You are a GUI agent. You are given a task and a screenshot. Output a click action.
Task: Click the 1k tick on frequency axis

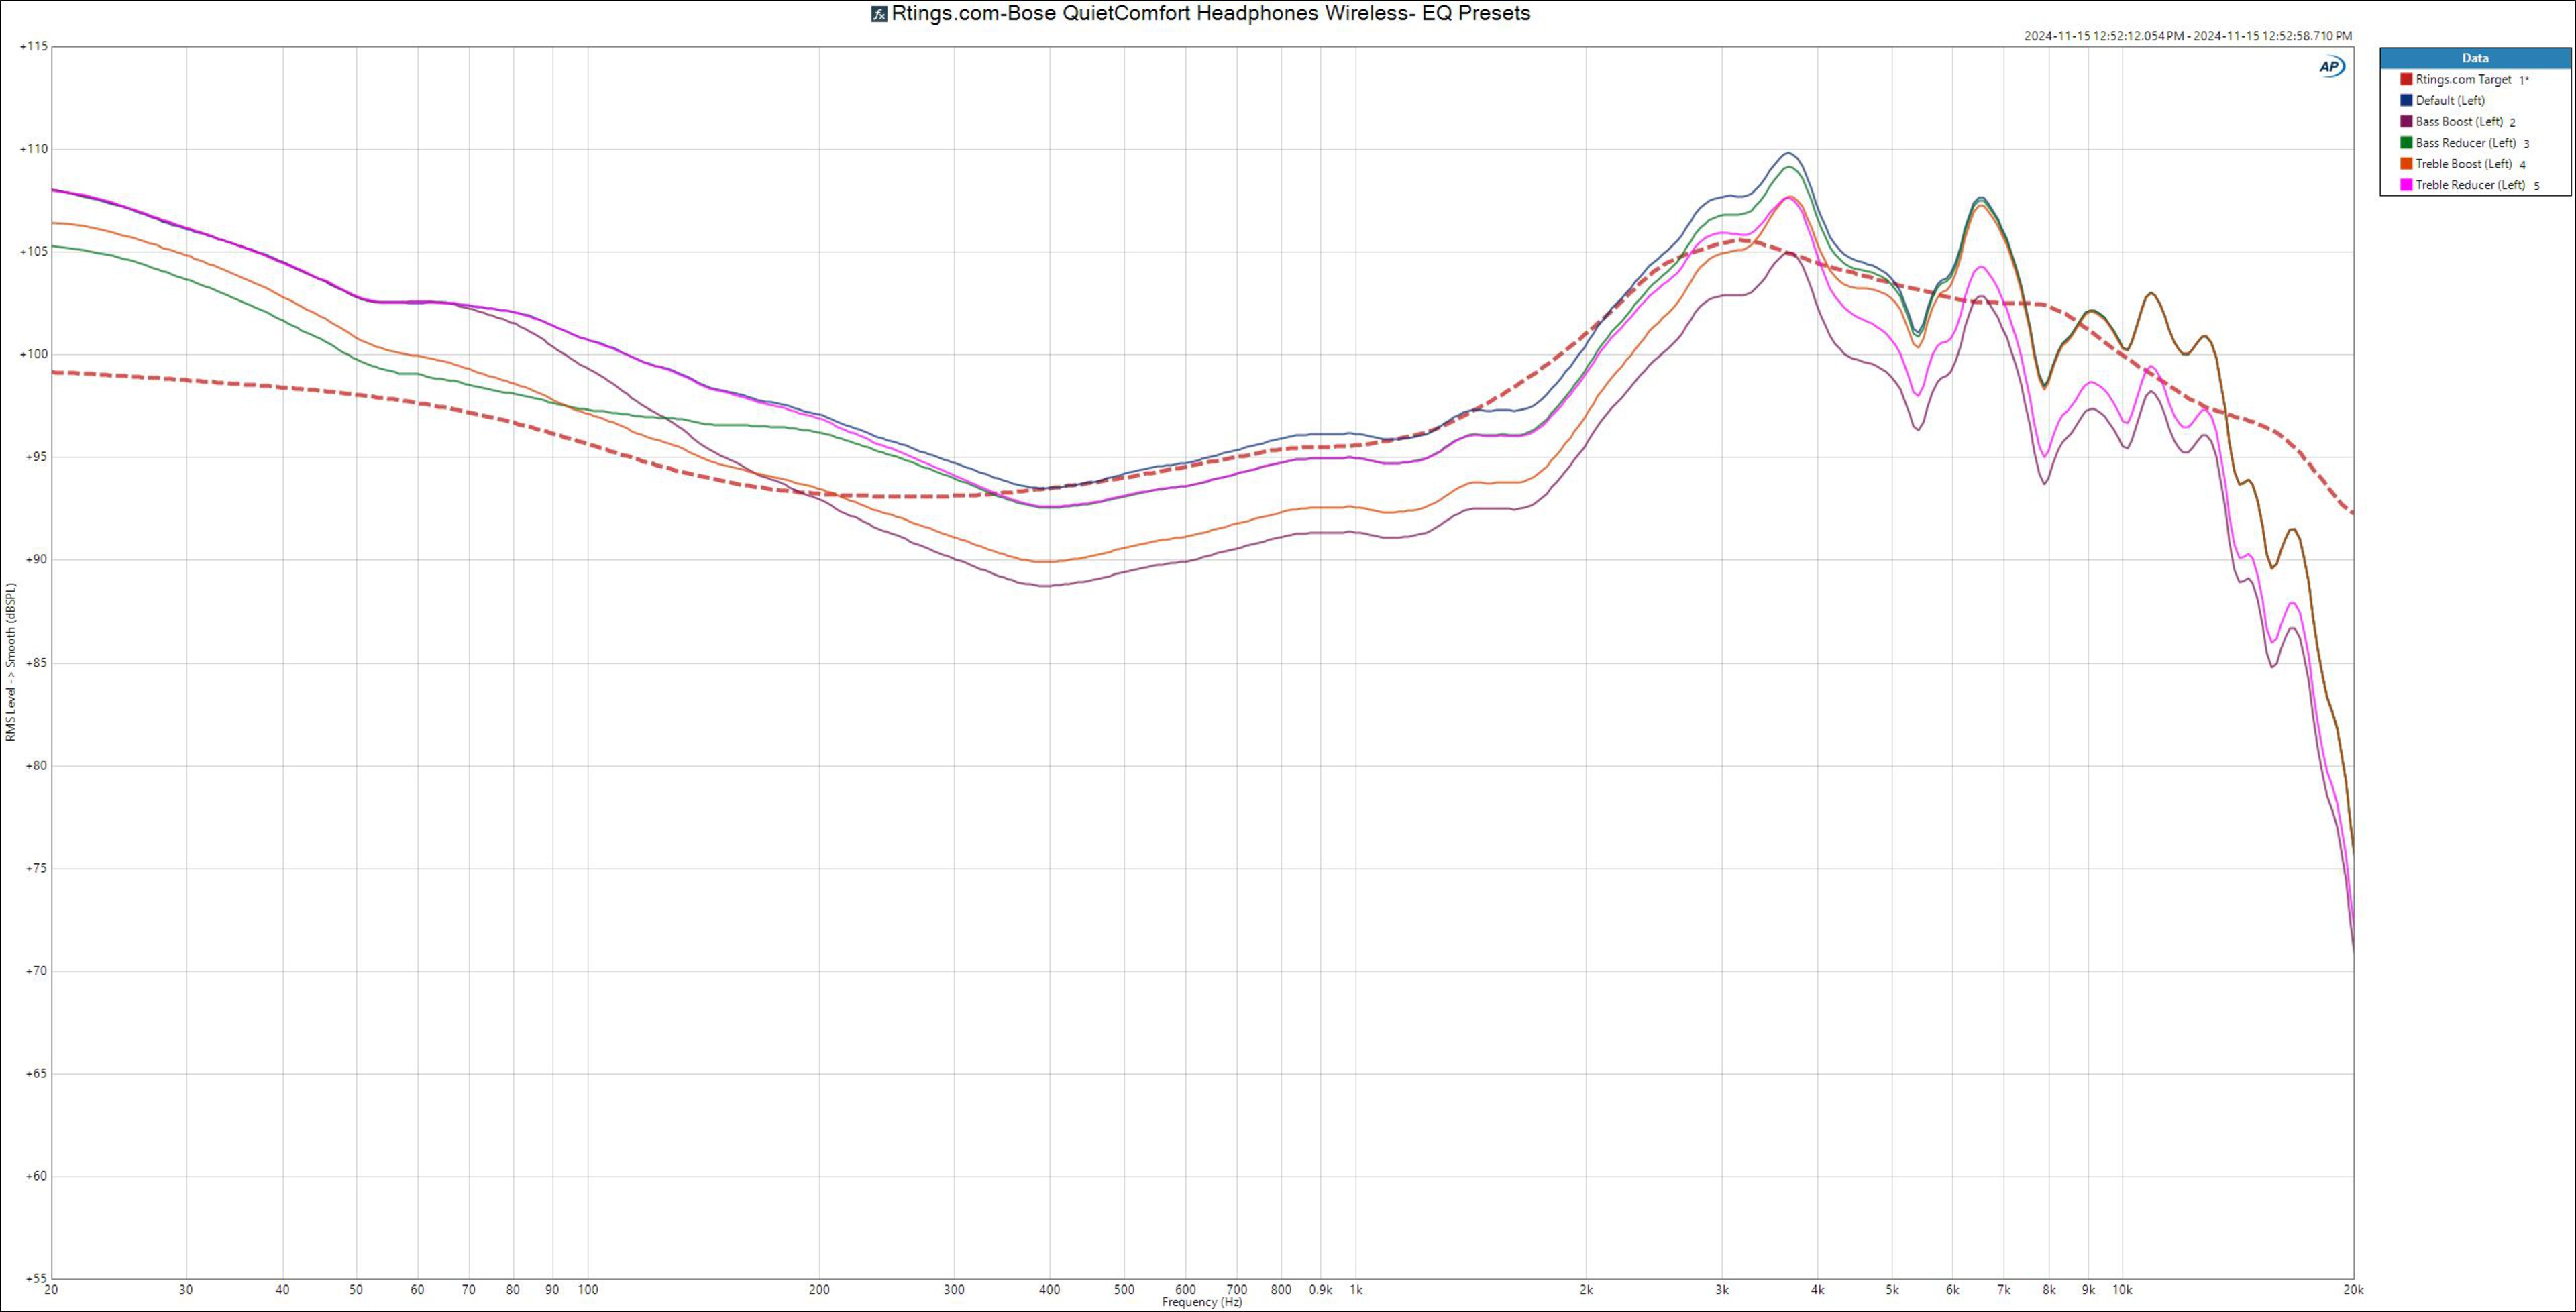[x=1356, y=1290]
